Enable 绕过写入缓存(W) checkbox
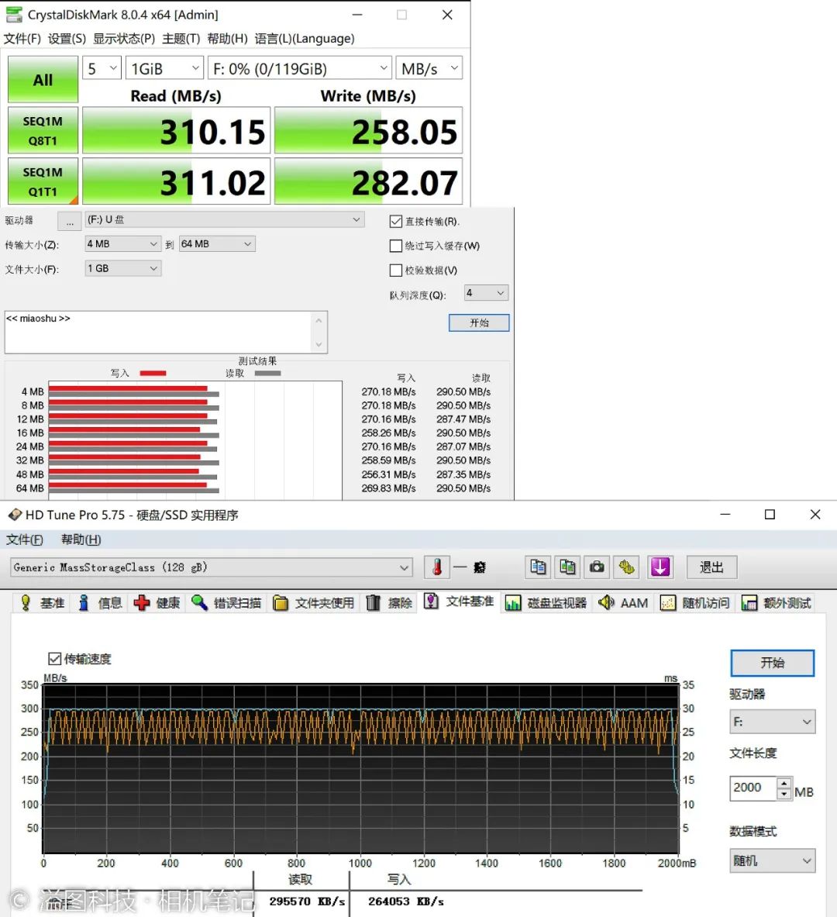The height and width of the screenshot is (917, 837). [396, 246]
